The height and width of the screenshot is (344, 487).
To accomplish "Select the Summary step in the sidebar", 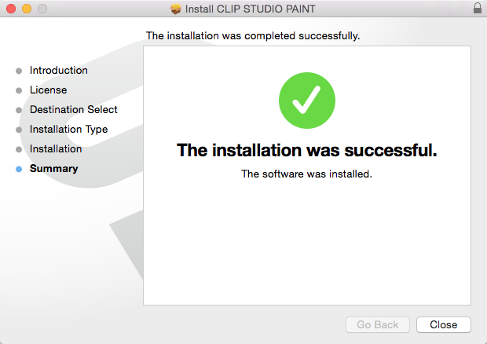I will 53,169.
